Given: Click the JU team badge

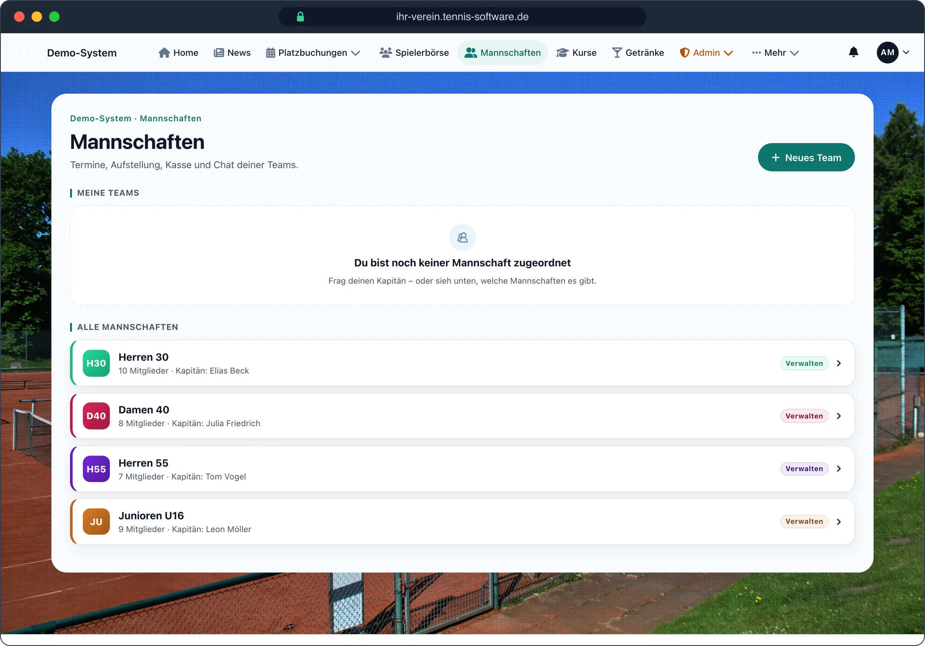Looking at the screenshot, I should pyautogui.click(x=96, y=522).
